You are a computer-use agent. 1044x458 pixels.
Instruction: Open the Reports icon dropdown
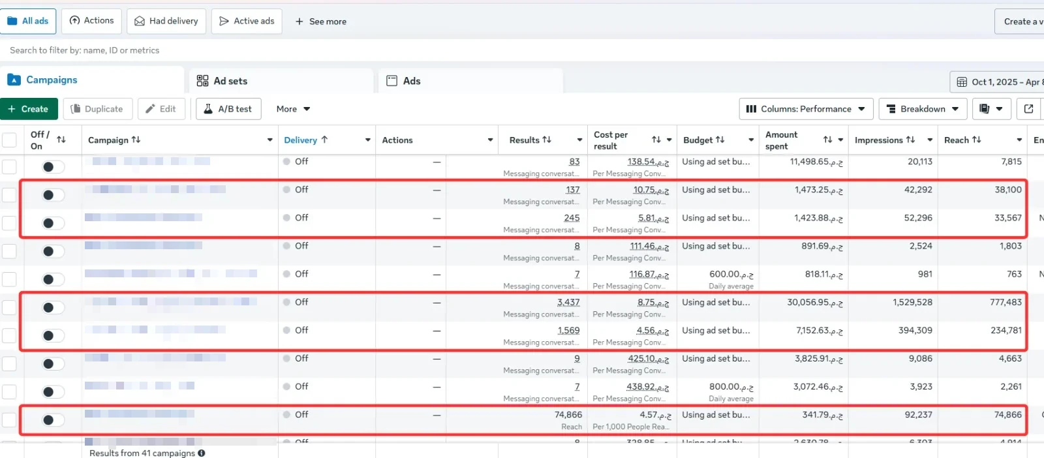click(992, 109)
